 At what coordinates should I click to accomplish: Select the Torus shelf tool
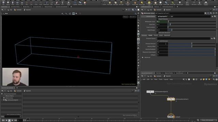(x=17, y=3)
